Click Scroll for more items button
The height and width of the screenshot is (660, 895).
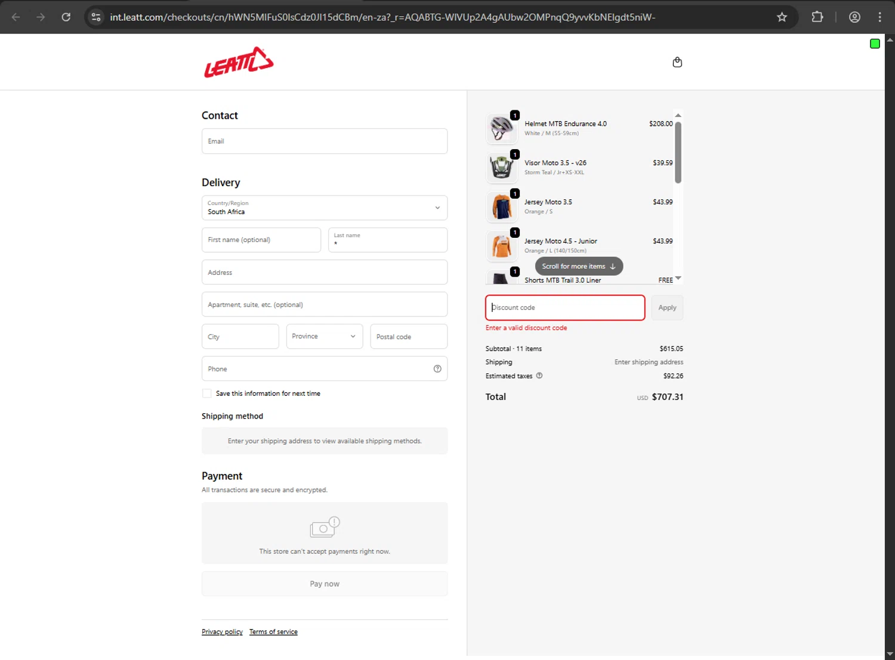pyautogui.click(x=579, y=266)
